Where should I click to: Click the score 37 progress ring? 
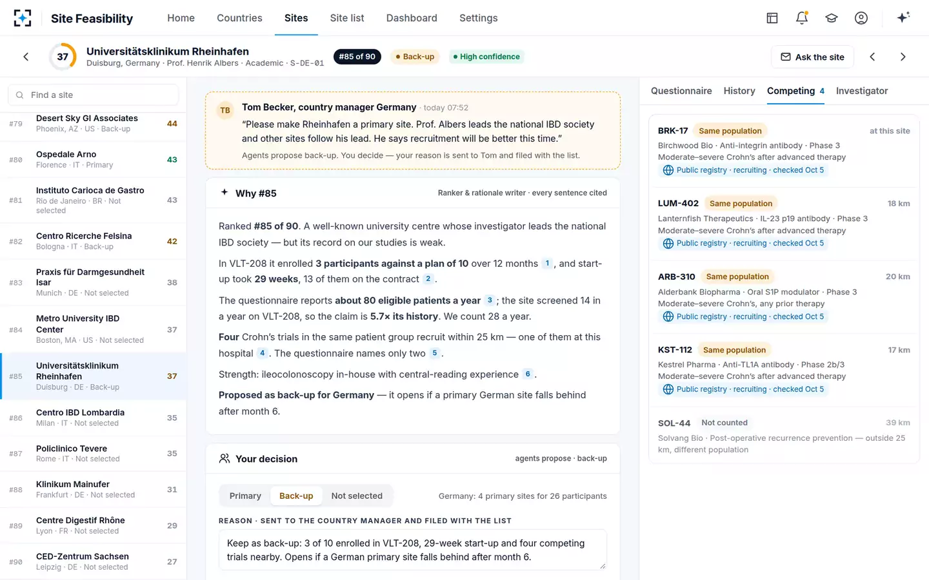pos(63,57)
